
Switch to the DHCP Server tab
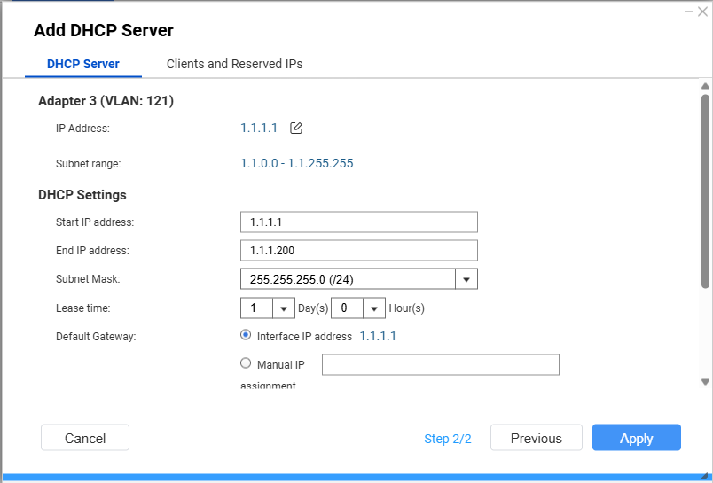tap(83, 64)
